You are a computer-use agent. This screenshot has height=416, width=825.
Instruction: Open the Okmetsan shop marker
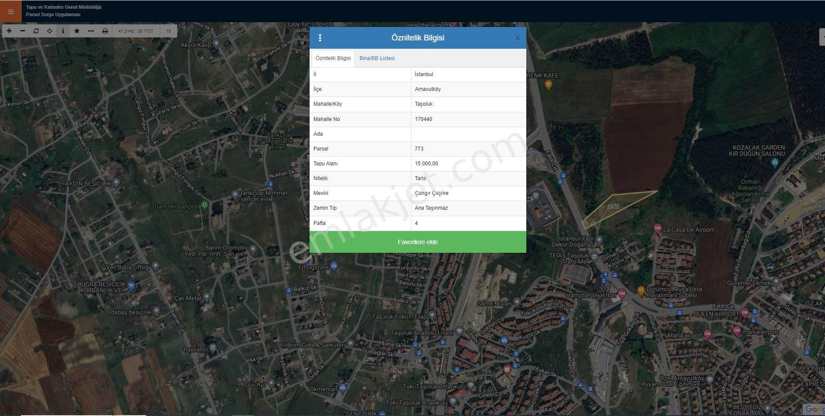(x=343, y=387)
